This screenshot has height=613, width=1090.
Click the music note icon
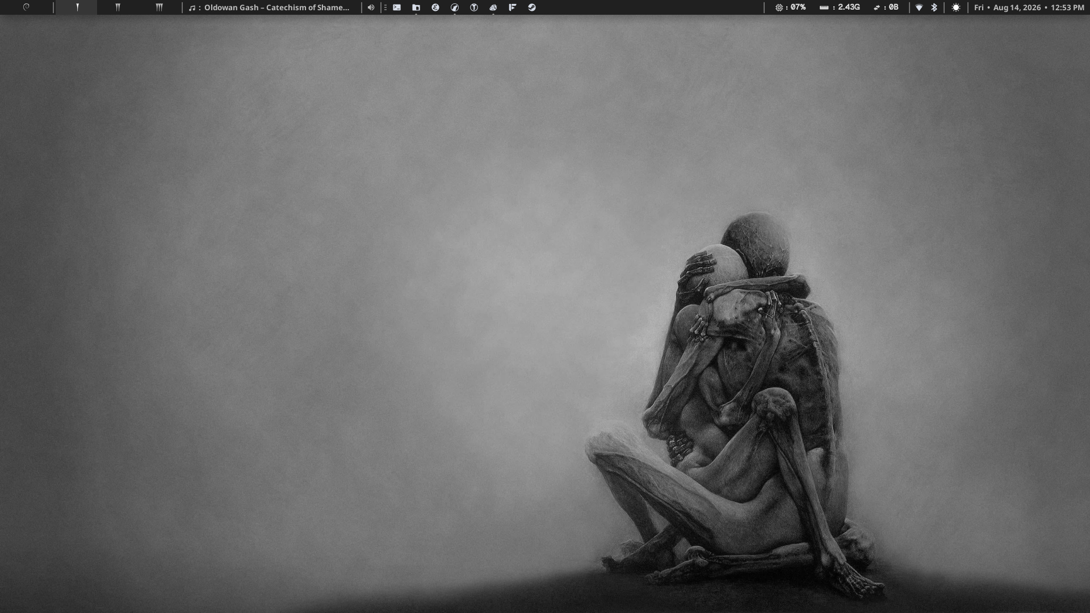pyautogui.click(x=192, y=7)
